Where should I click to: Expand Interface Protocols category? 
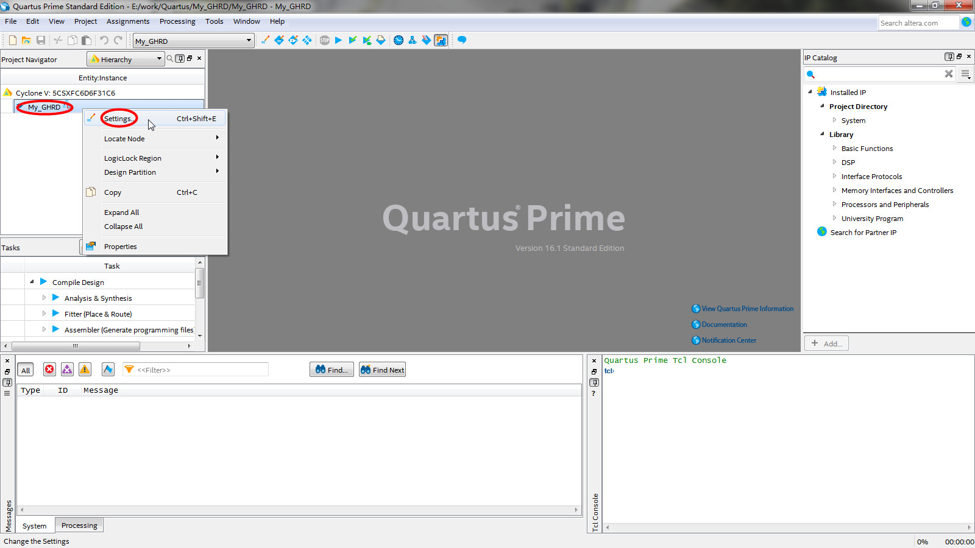coord(834,176)
